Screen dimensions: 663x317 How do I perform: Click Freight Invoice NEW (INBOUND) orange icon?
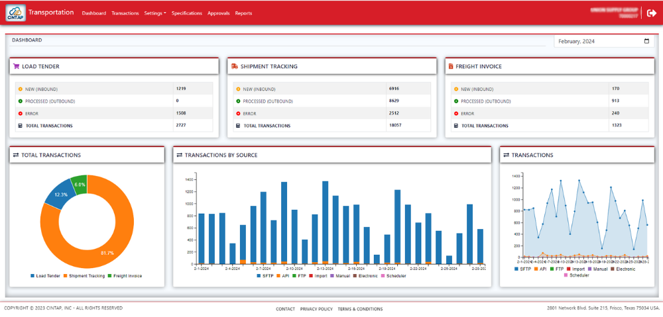[x=456, y=89]
